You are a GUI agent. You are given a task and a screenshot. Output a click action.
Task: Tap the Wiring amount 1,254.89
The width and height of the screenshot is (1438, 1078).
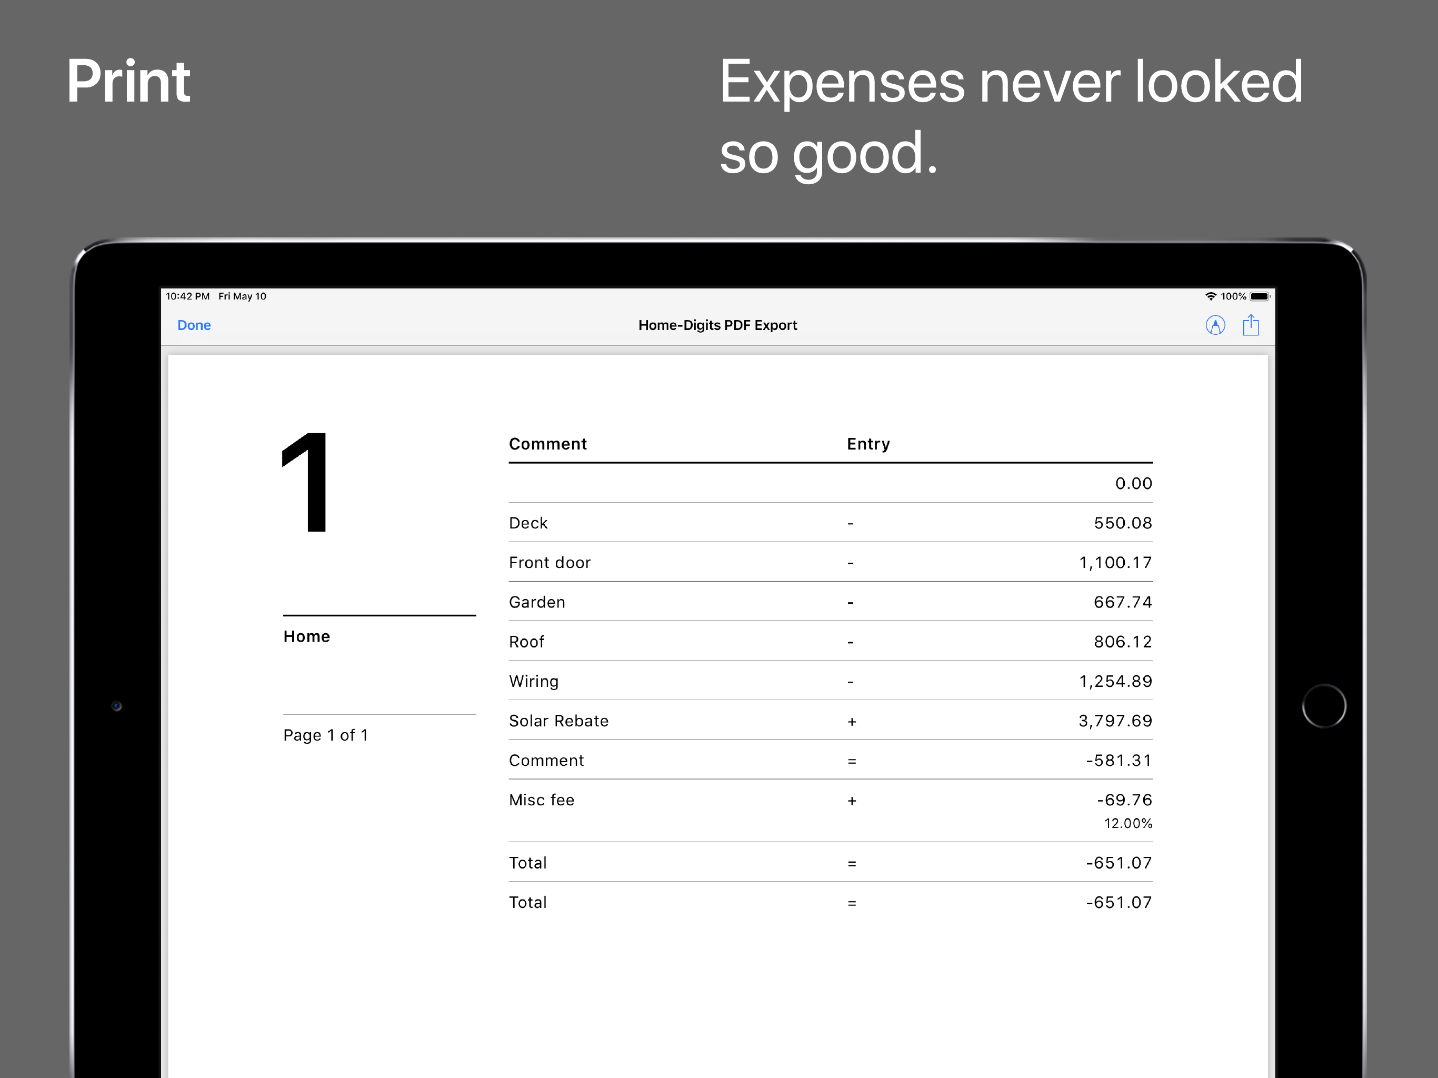1115,682
